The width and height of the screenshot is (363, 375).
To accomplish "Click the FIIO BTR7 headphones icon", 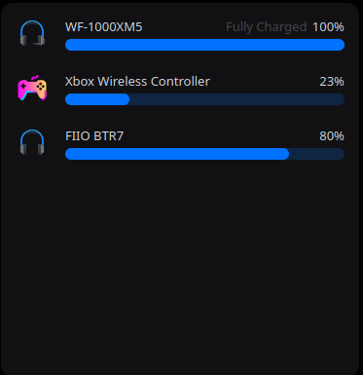I will 32,142.
